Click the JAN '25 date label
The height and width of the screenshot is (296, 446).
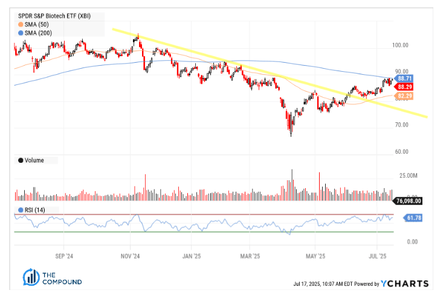[x=192, y=256]
